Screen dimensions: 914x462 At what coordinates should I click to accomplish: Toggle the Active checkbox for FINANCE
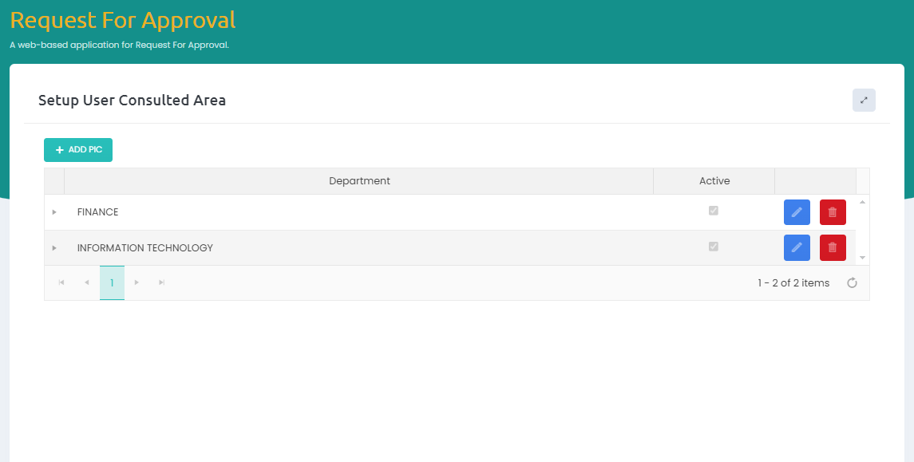pyautogui.click(x=714, y=211)
